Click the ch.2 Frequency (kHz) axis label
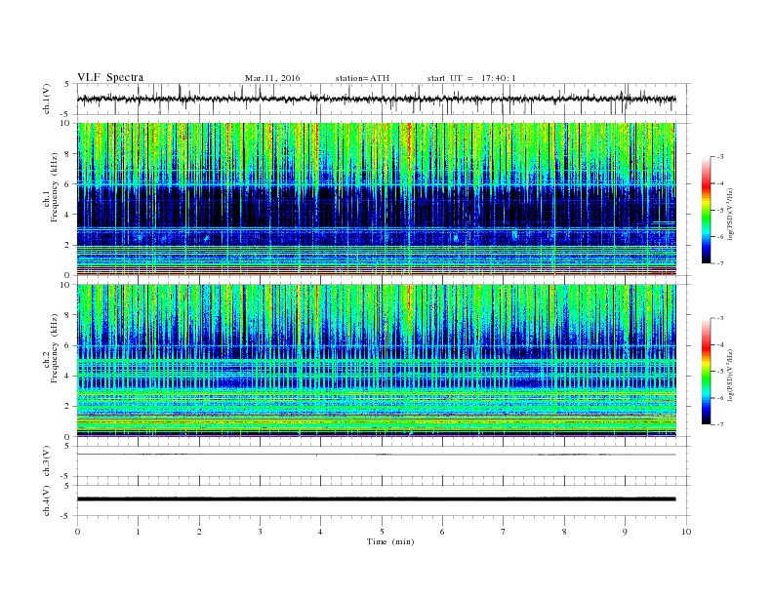This screenshot has height=597, width=773. click(52, 348)
